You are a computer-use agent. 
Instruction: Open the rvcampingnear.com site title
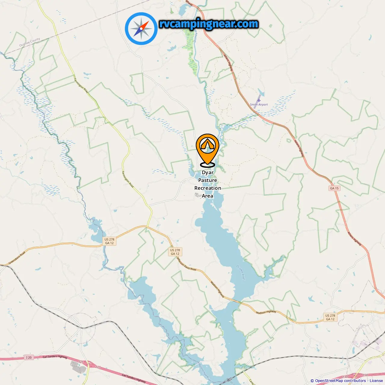(209, 24)
